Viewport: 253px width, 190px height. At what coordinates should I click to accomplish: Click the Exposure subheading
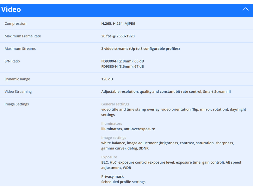109,157
